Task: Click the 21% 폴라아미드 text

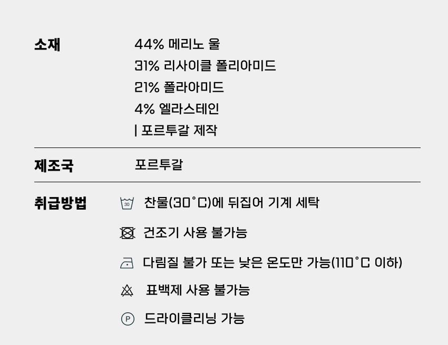Action: pos(179,87)
